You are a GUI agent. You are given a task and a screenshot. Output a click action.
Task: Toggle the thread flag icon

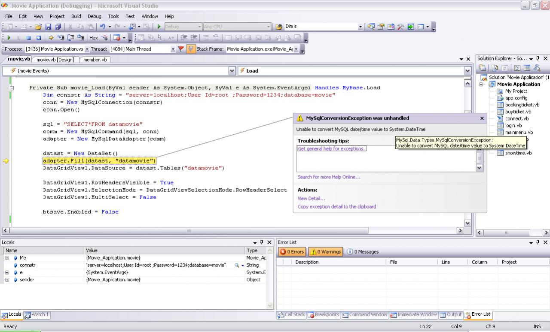(181, 49)
